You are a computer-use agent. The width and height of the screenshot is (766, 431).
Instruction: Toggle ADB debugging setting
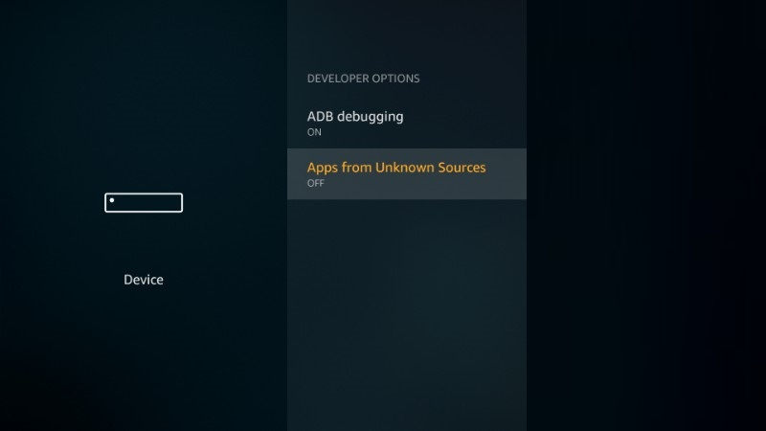(x=407, y=124)
